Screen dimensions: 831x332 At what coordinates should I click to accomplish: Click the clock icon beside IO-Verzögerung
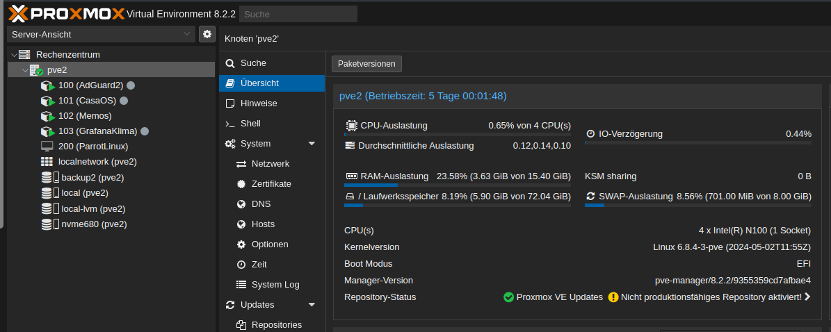click(x=590, y=134)
